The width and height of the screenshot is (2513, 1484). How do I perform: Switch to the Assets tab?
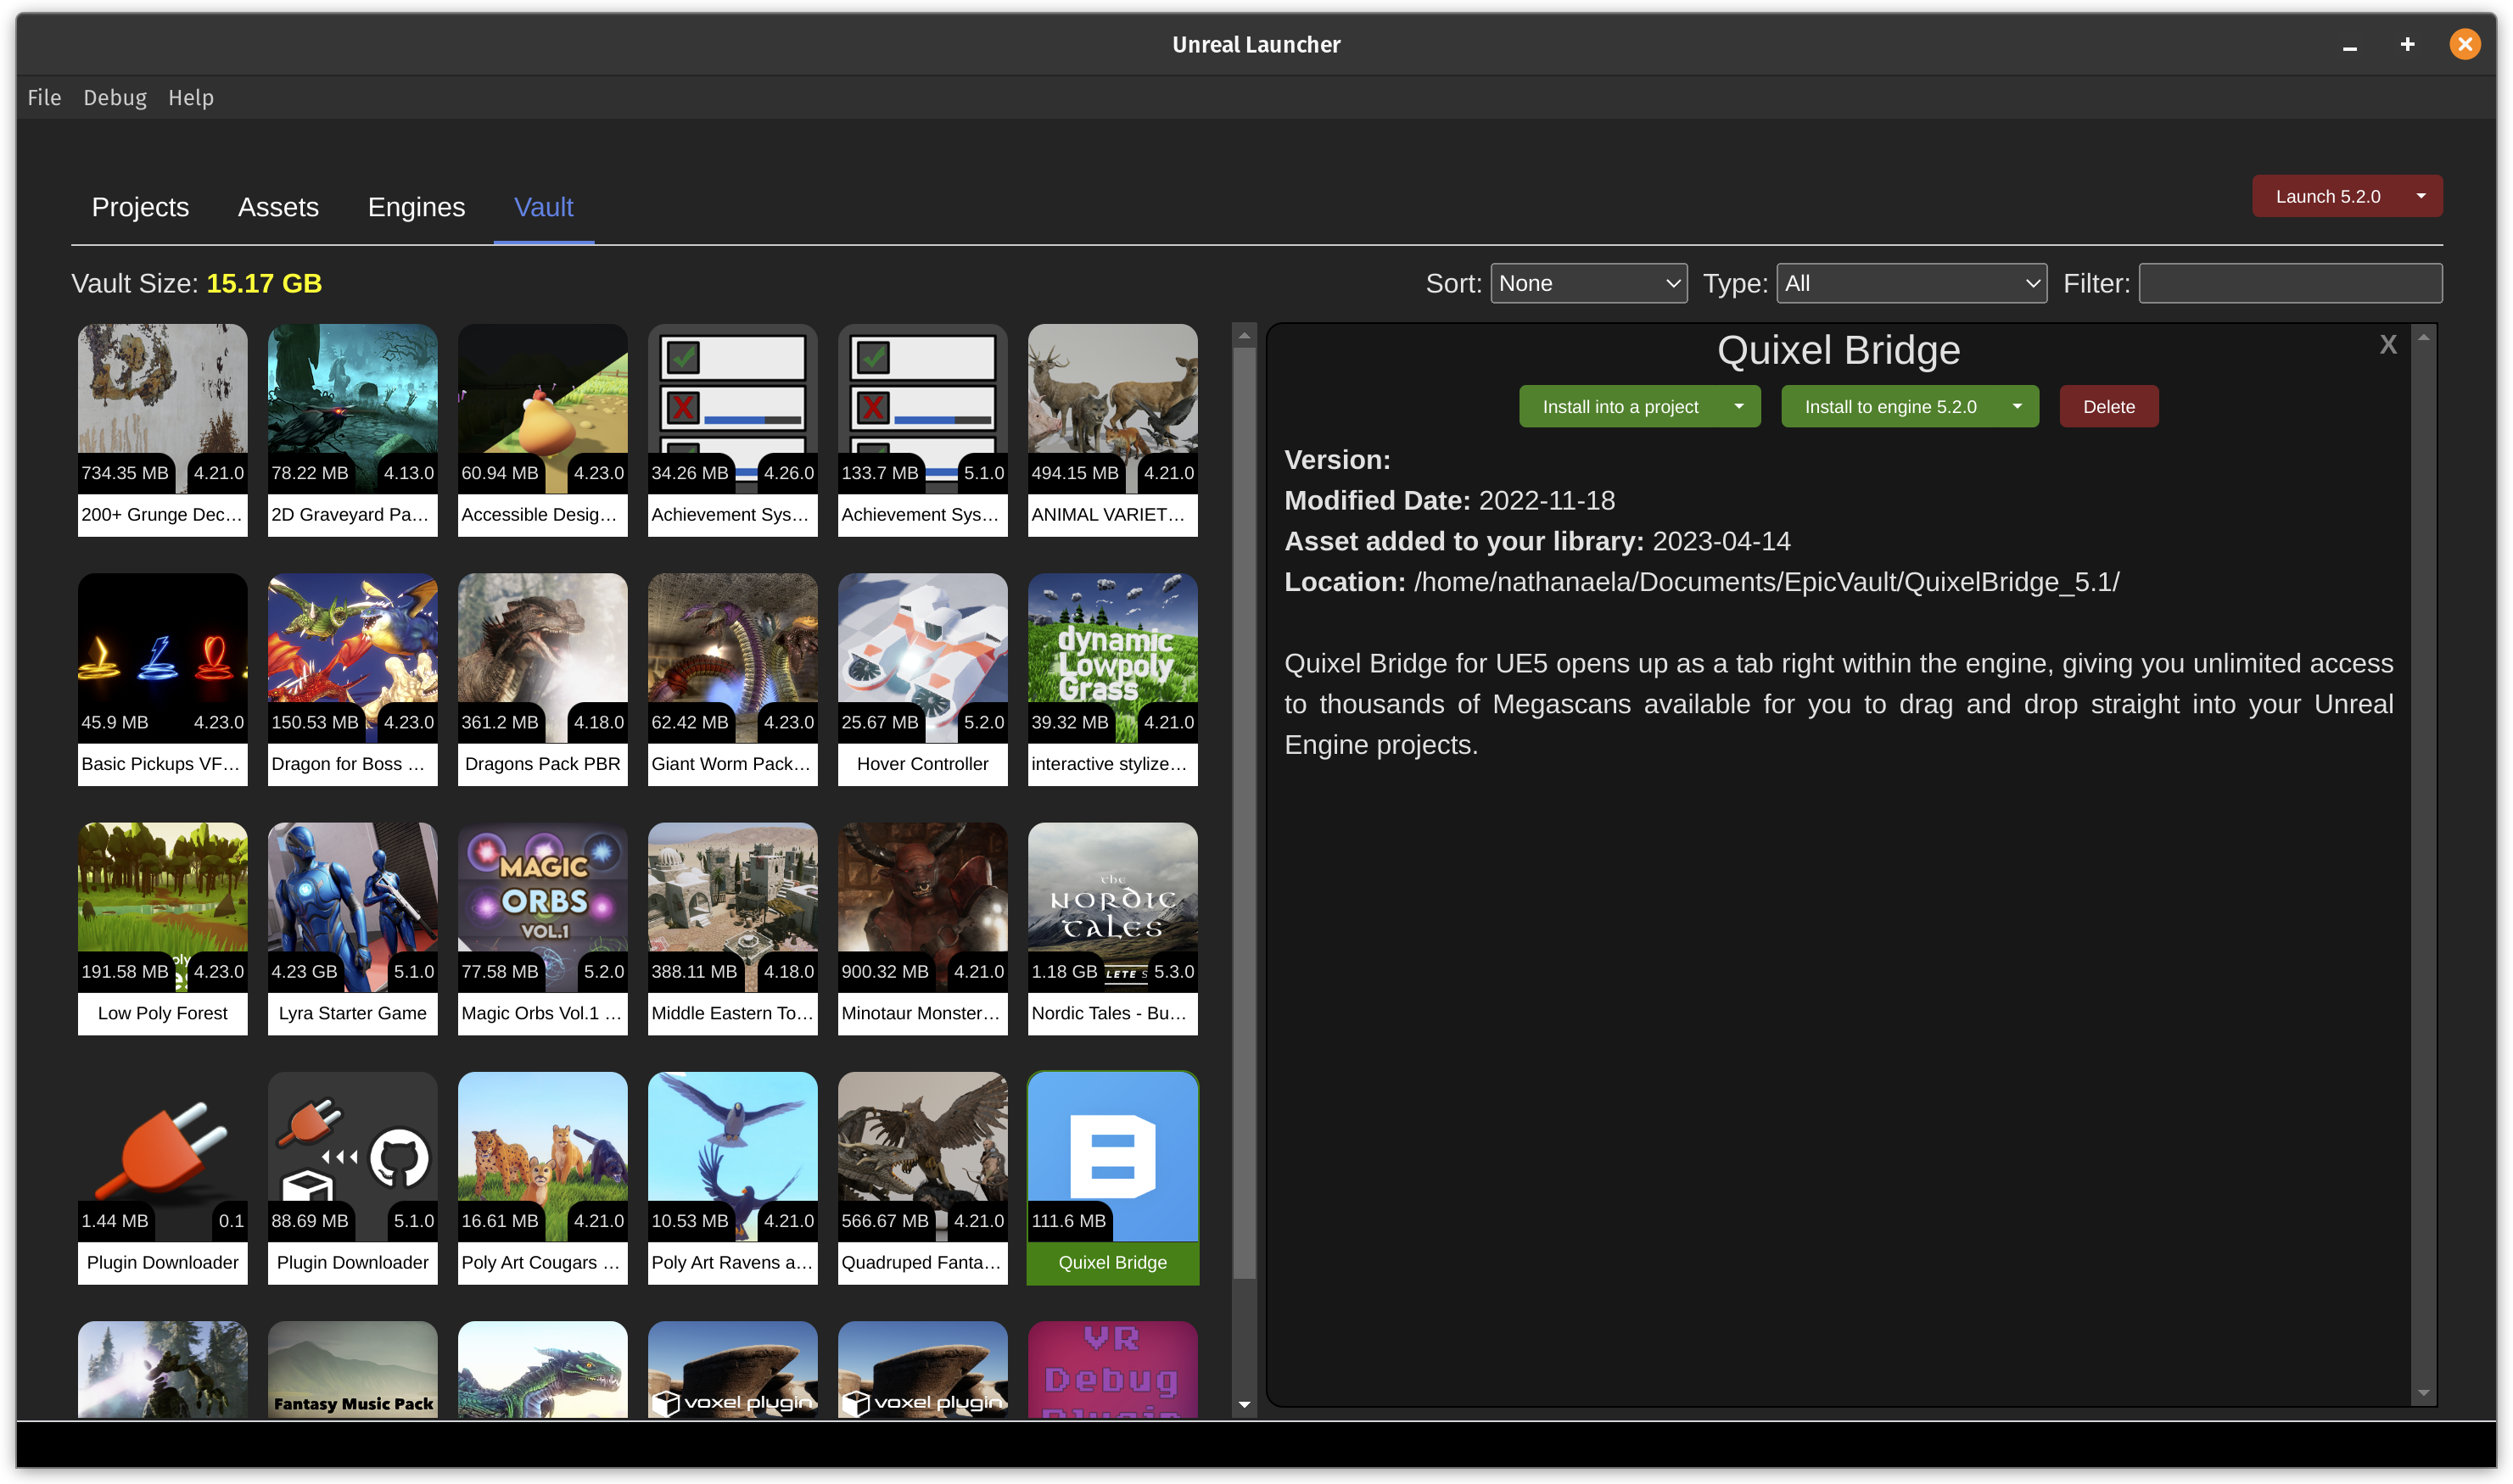click(278, 207)
